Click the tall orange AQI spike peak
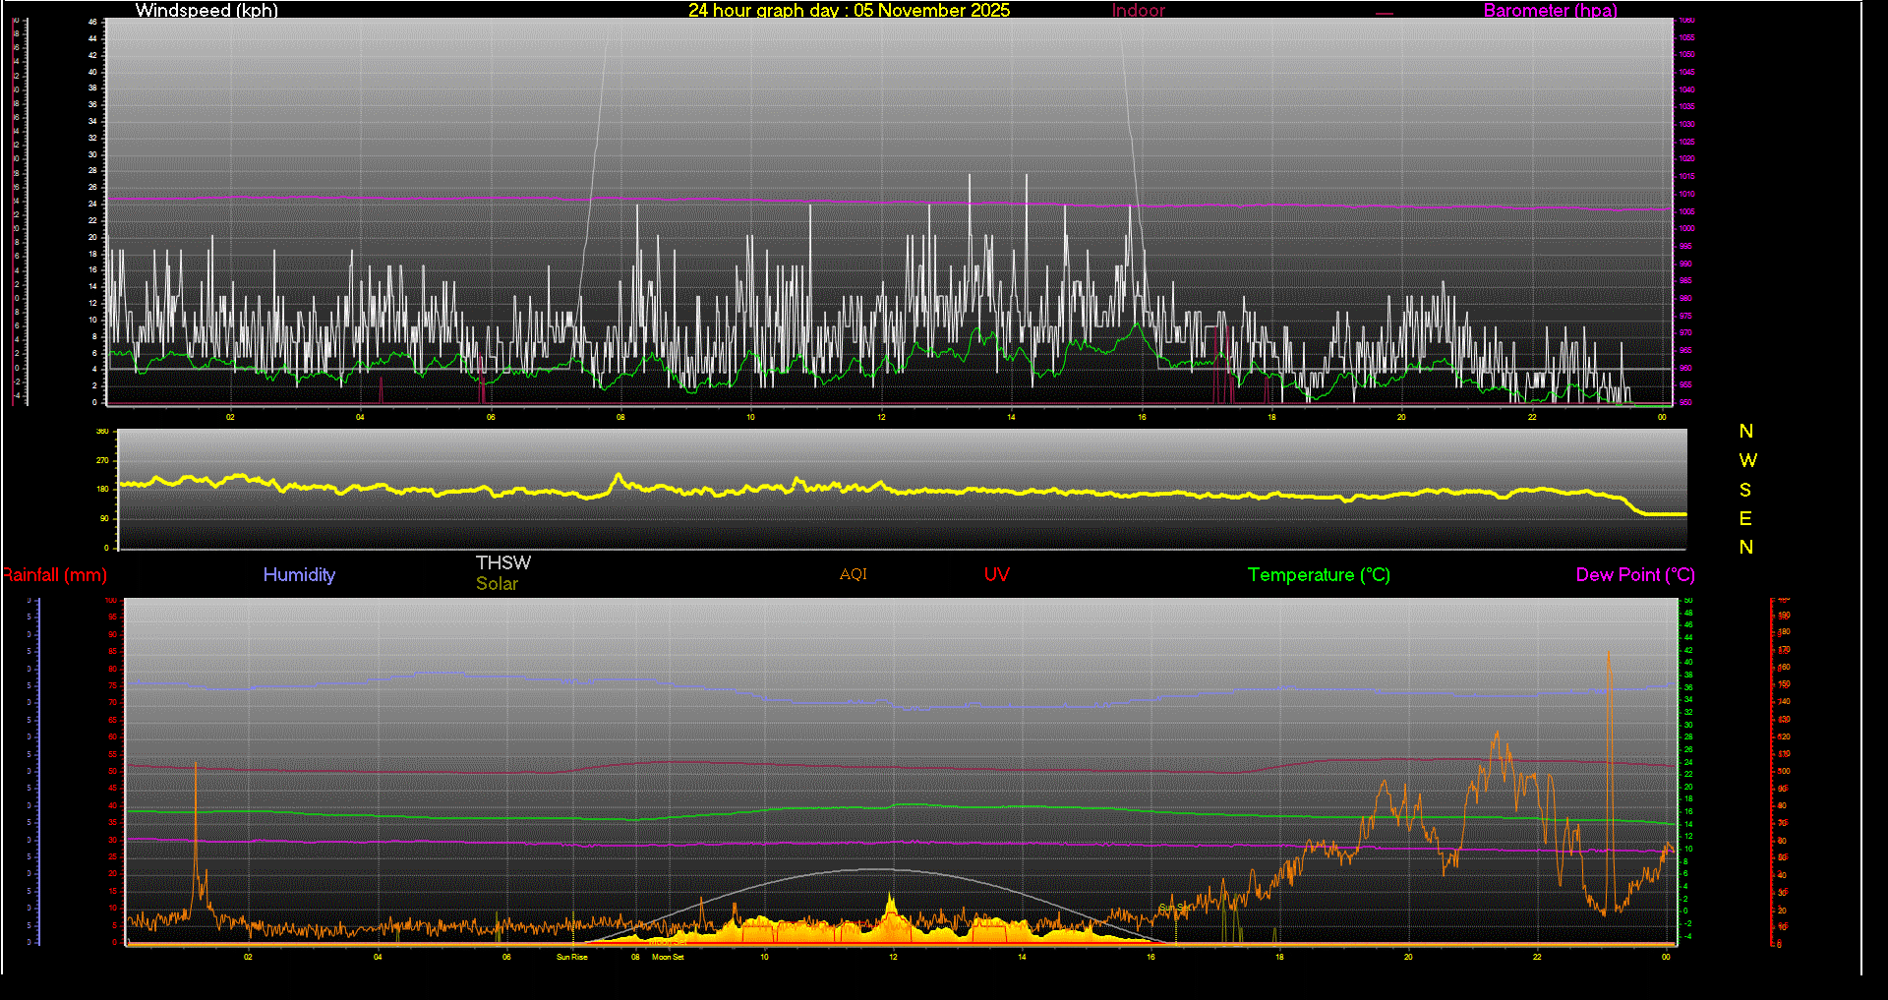 click(1609, 652)
